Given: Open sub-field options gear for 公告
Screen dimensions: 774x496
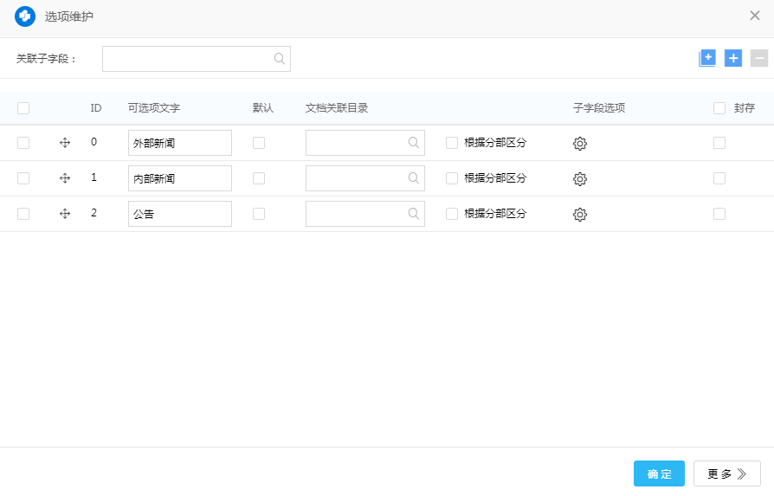Looking at the screenshot, I should [x=580, y=215].
